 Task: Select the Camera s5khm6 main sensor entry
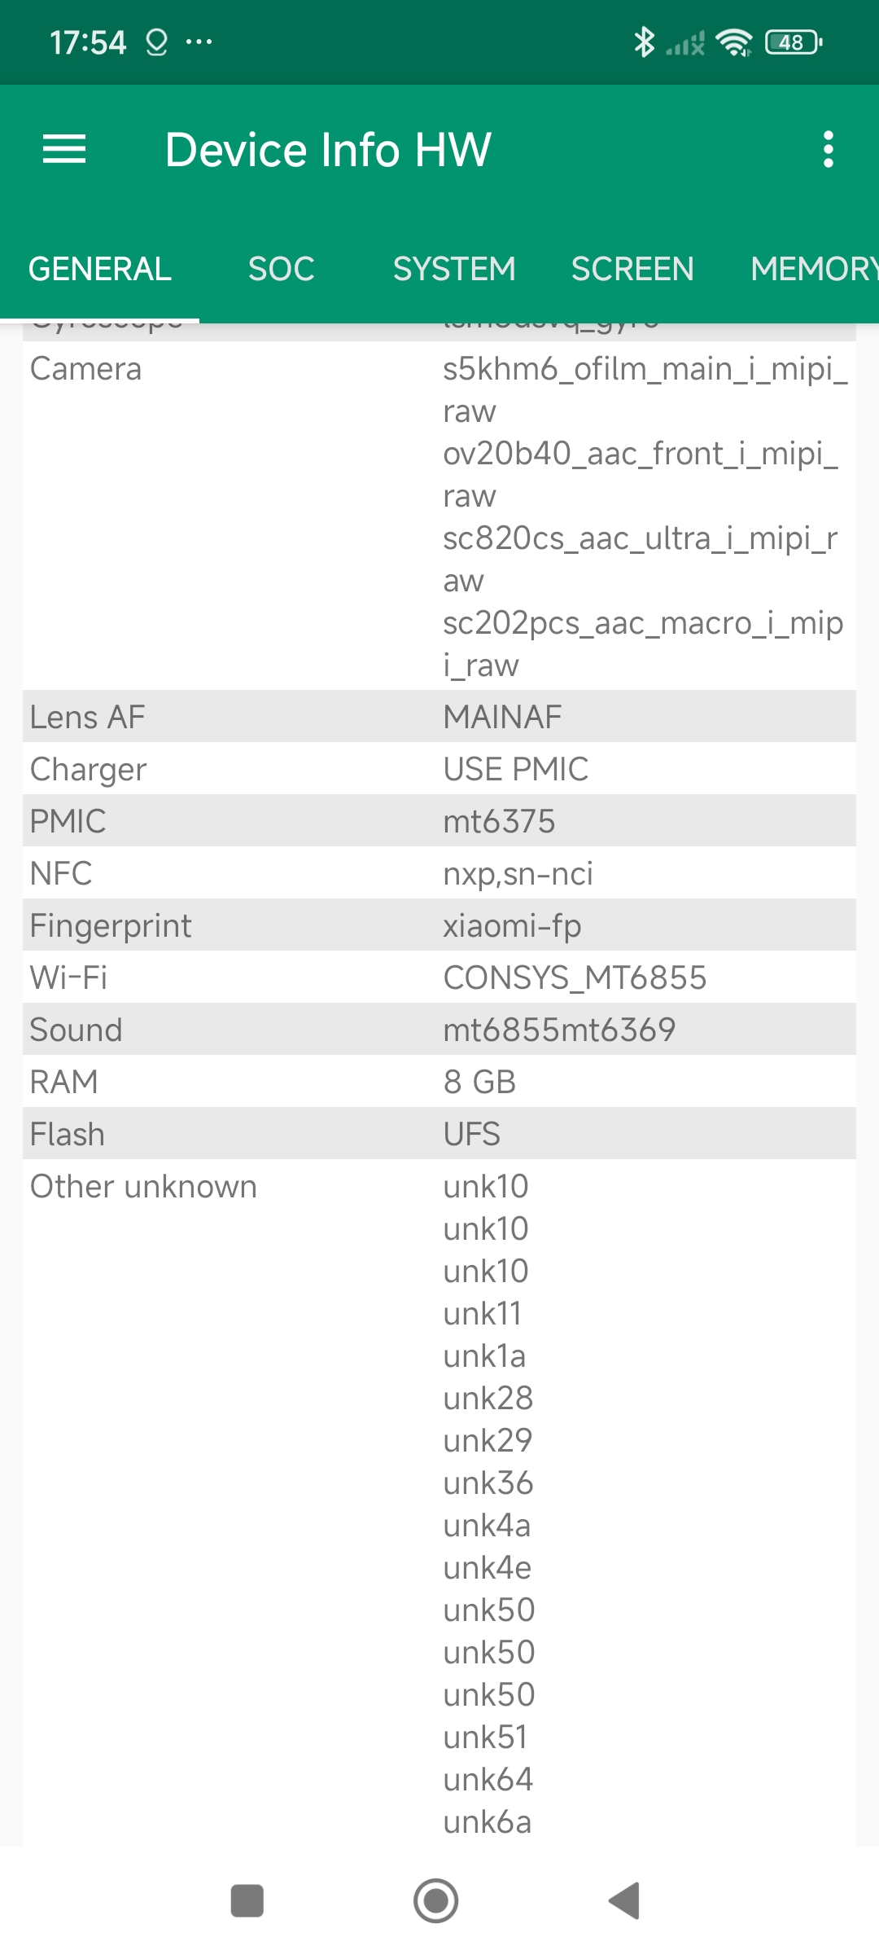[x=645, y=389]
